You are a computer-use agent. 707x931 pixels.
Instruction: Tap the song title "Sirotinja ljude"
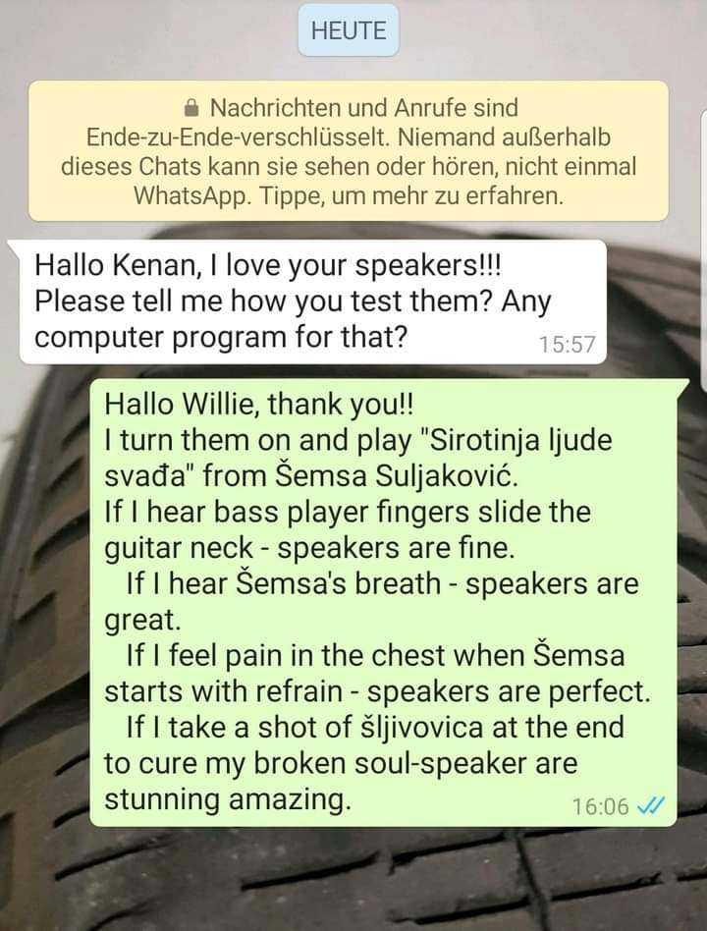(516, 441)
